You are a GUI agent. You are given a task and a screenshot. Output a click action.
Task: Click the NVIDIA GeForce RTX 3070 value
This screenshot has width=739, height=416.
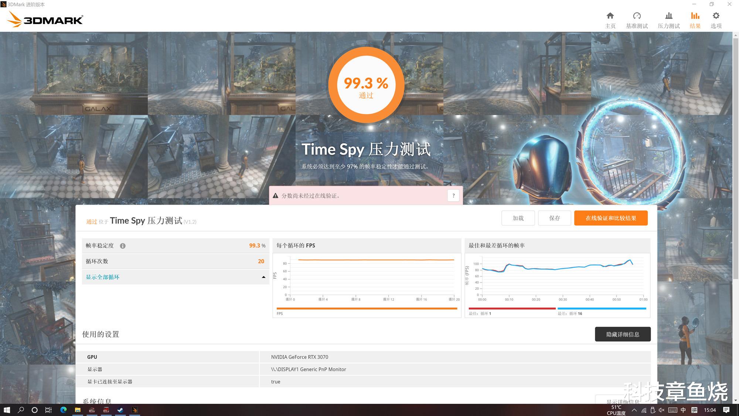coord(300,357)
